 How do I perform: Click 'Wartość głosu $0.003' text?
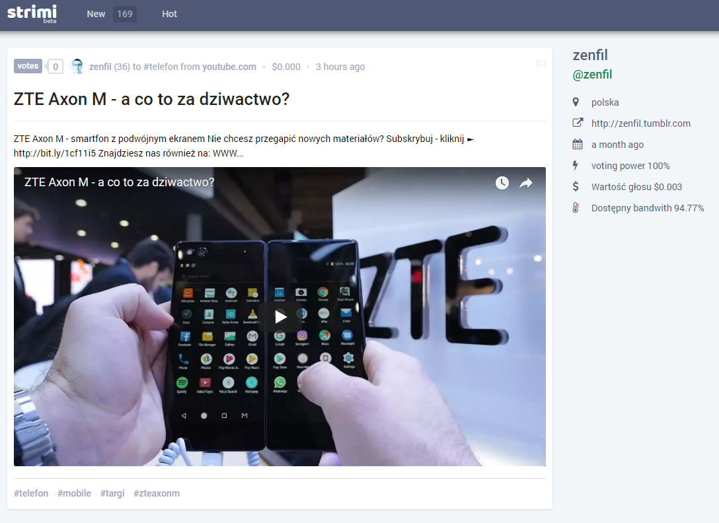[637, 187]
